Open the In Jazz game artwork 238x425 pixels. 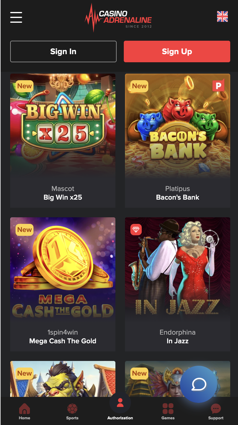click(x=178, y=269)
